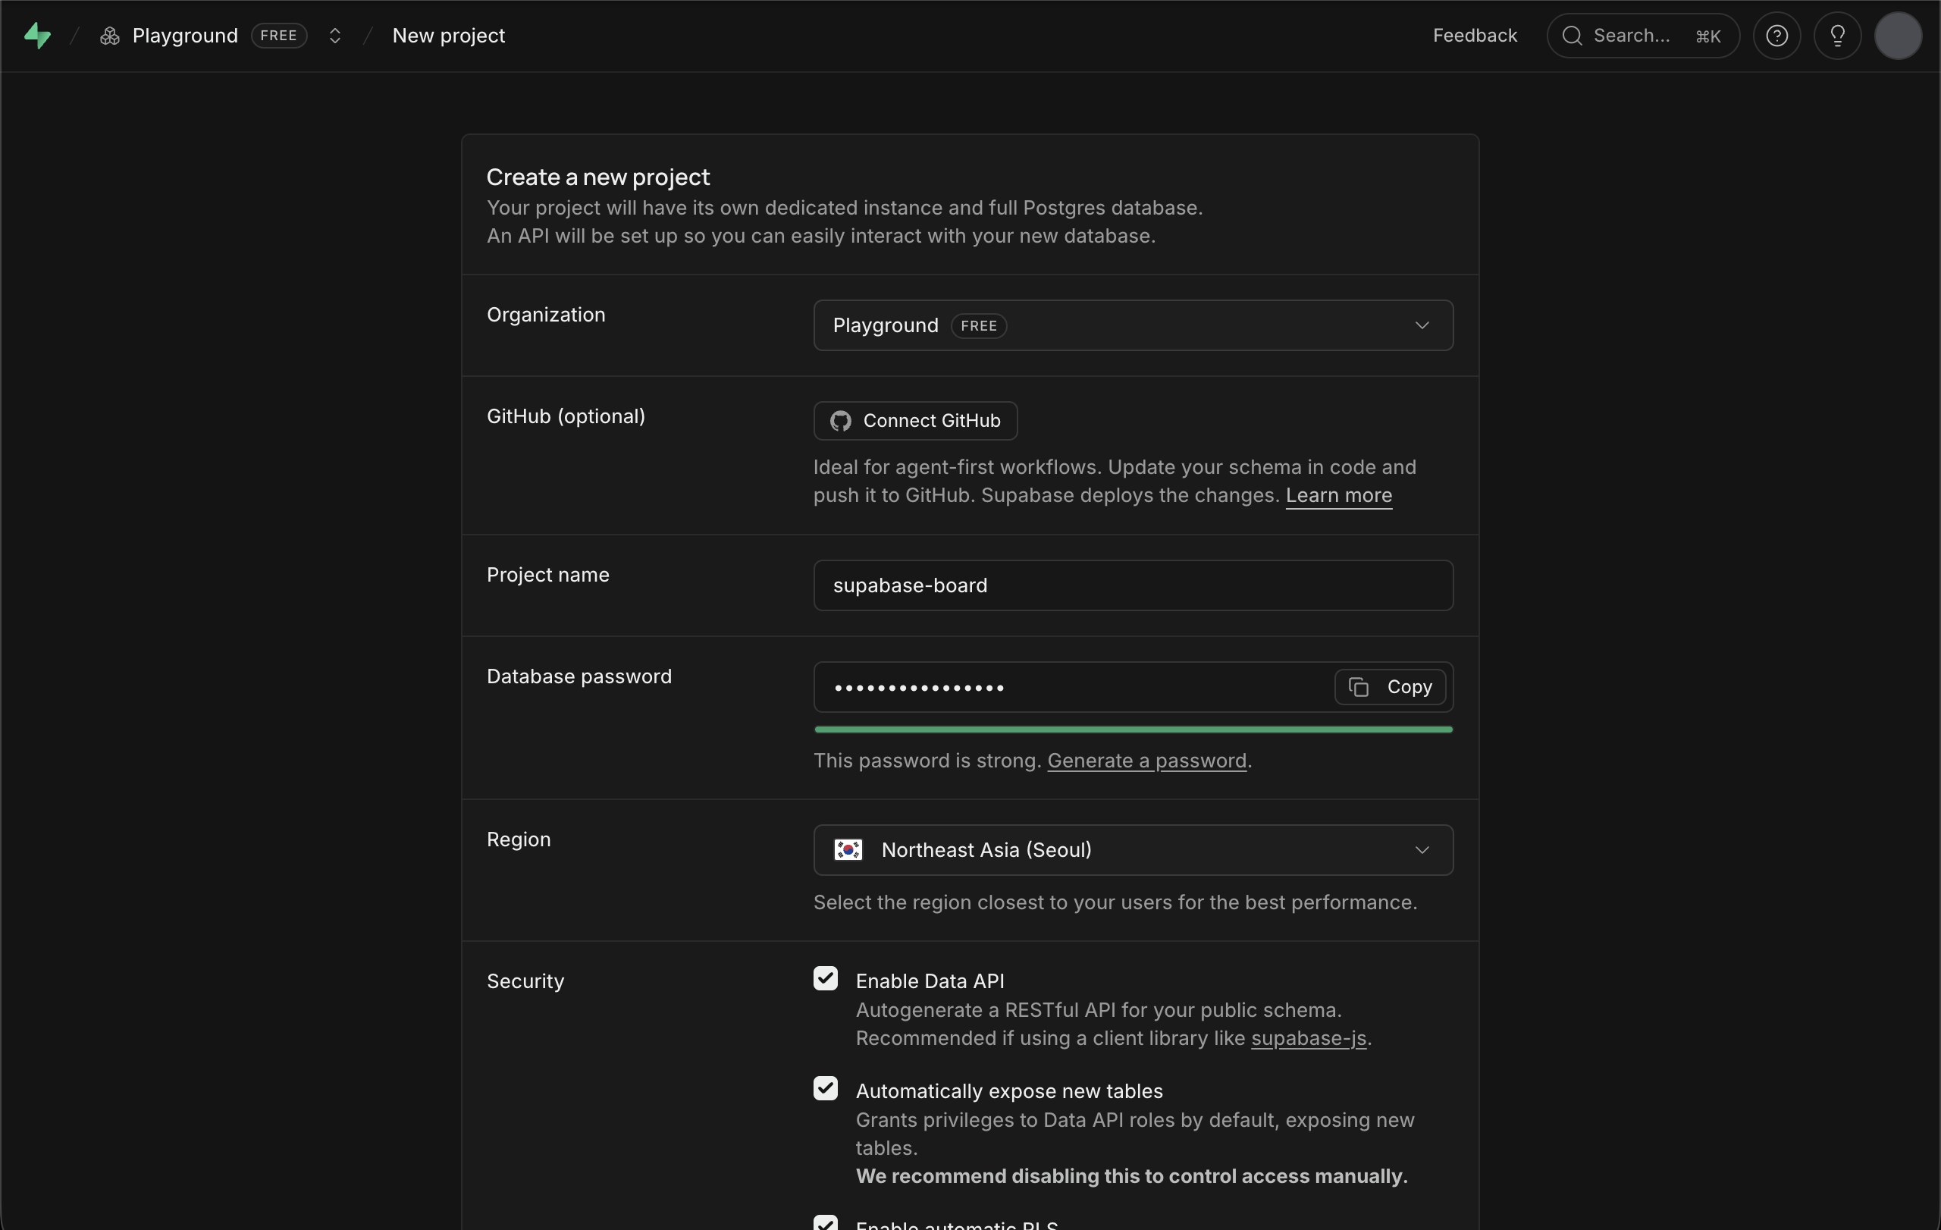Go to Playground organization breadcrumb
Screen dimensions: 1941x1230
point(184,36)
